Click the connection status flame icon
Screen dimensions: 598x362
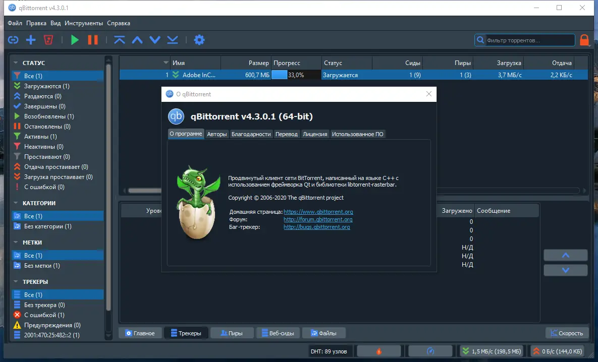coord(378,350)
